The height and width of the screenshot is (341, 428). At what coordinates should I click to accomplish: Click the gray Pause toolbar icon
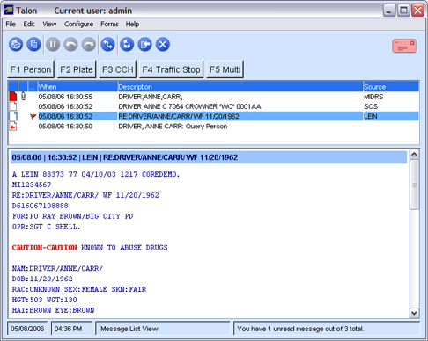coord(53,45)
